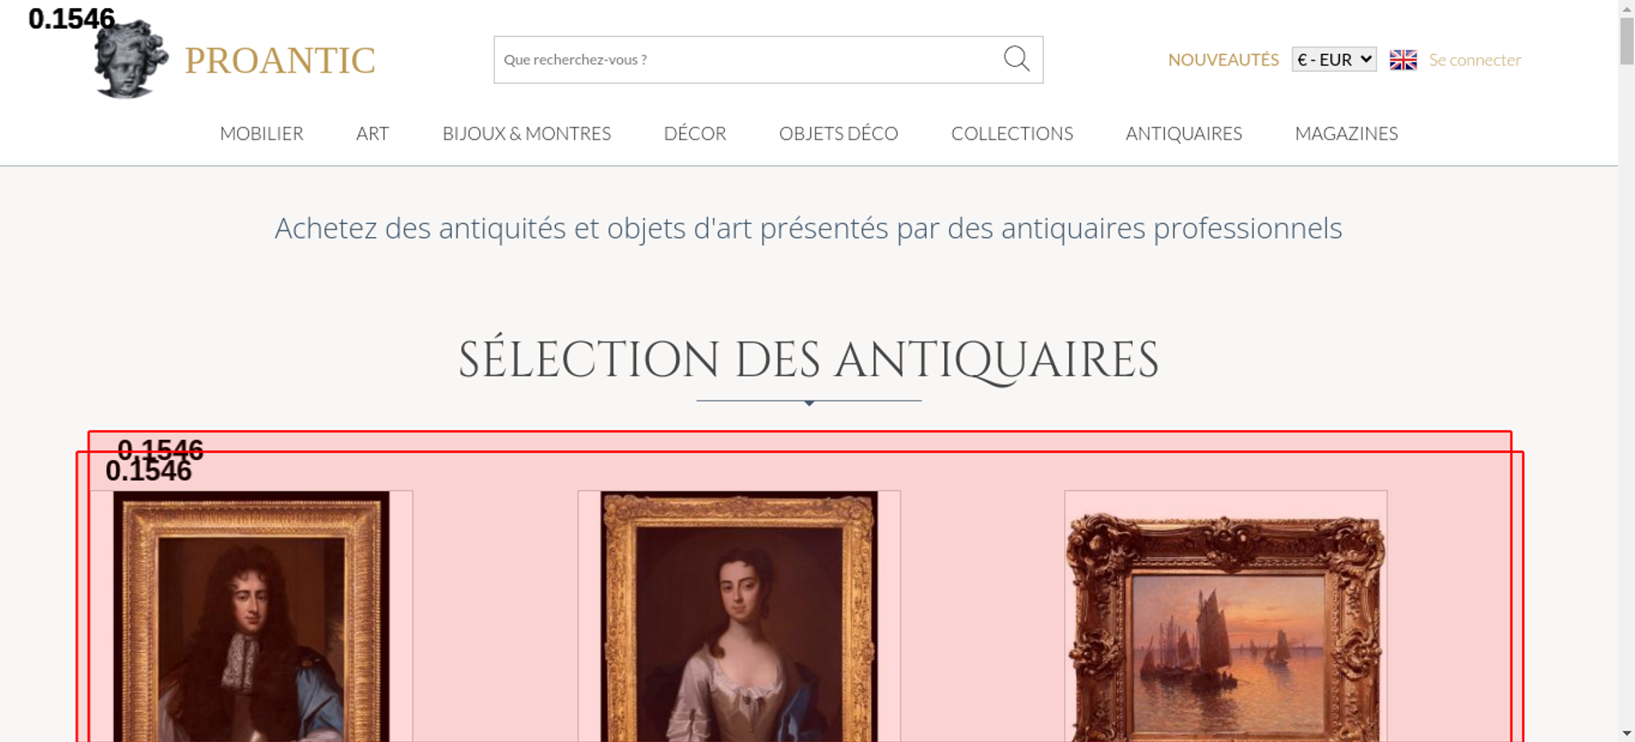Open the OBJETS DÉCO menu
1635x742 pixels.
coord(839,133)
